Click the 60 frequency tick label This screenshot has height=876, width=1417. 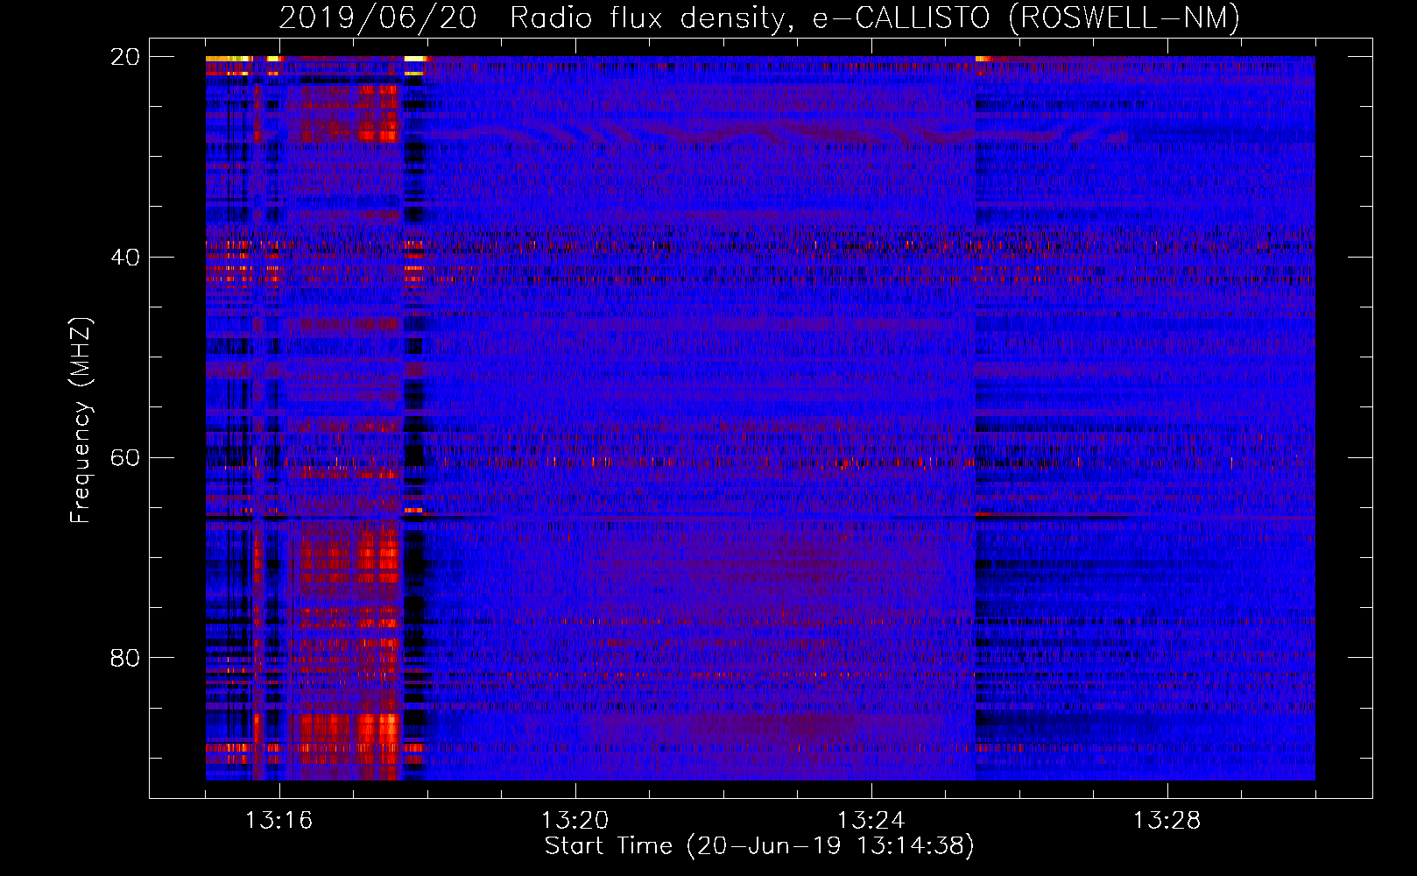coord(125,457)
